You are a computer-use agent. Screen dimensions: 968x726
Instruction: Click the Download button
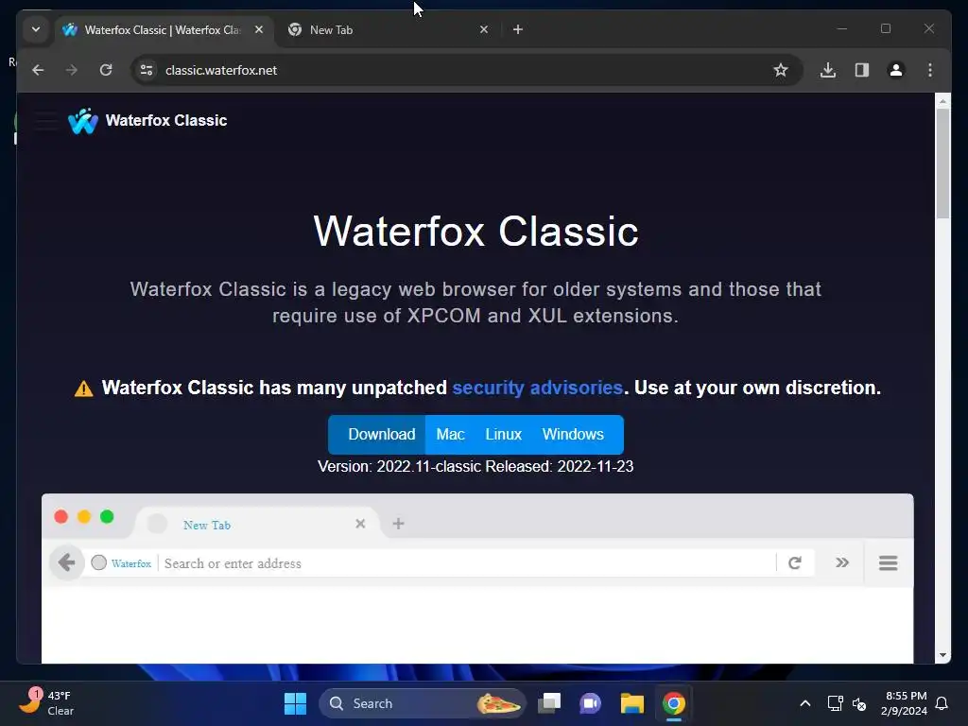376,435
